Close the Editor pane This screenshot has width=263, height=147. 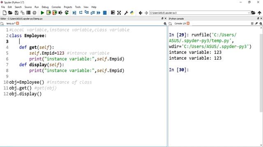tap(166, 18)
